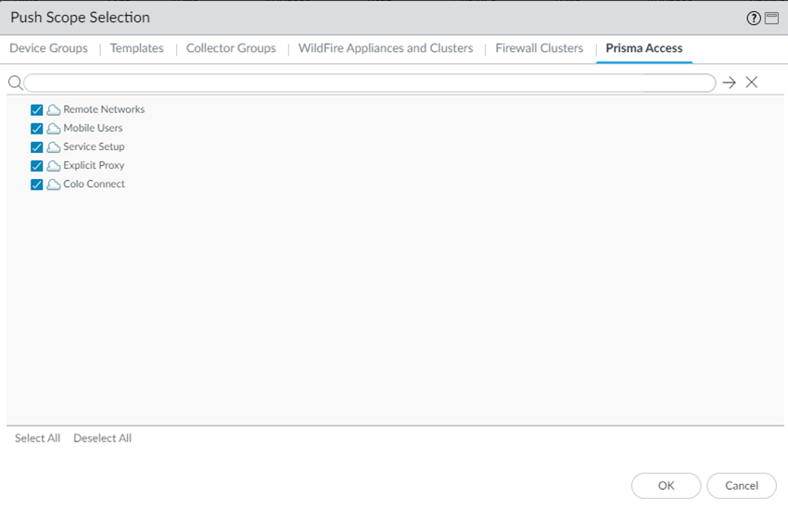The image size is (788, 510).
Task: Switch to the Device Groups tab
Action: (49, 48)
